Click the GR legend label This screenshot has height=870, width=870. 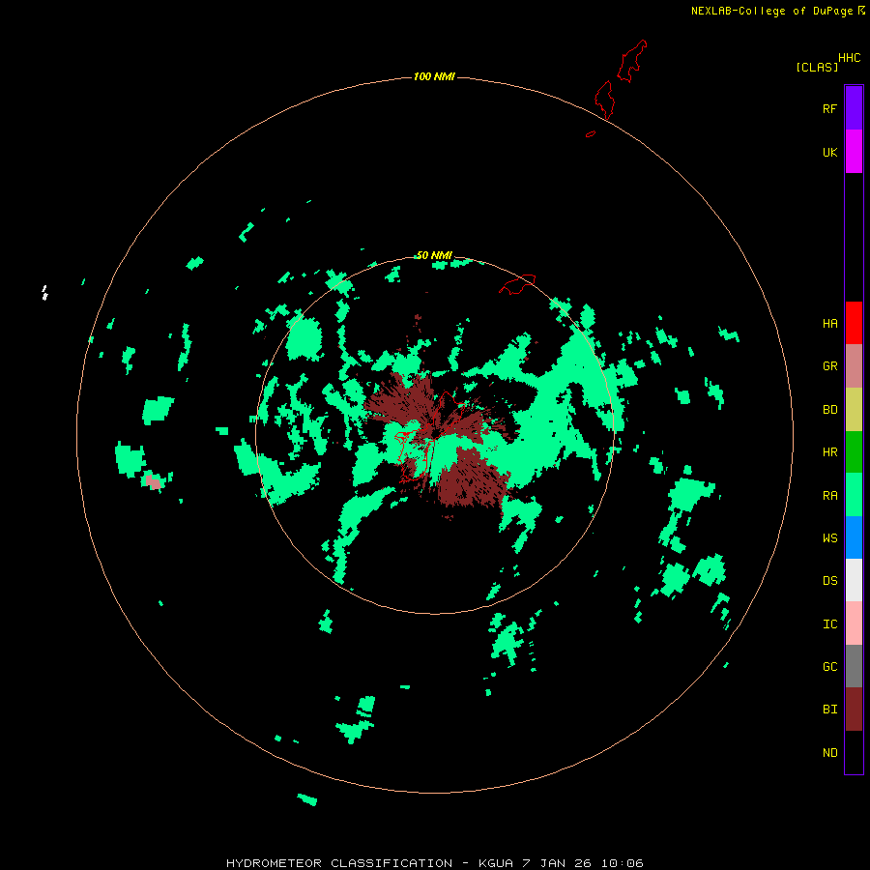[829, 366]
